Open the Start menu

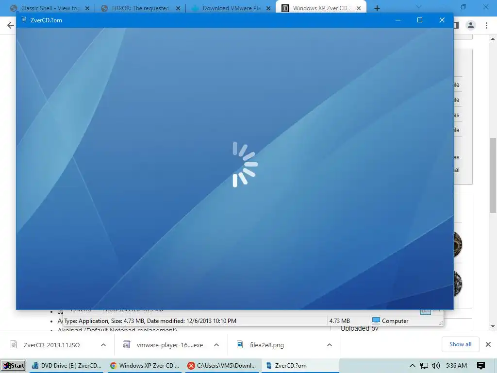click(x=13, y=366)
